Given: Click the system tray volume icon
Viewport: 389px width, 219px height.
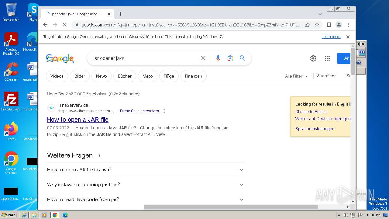Looking at the screenshot, I should (346, 215).
